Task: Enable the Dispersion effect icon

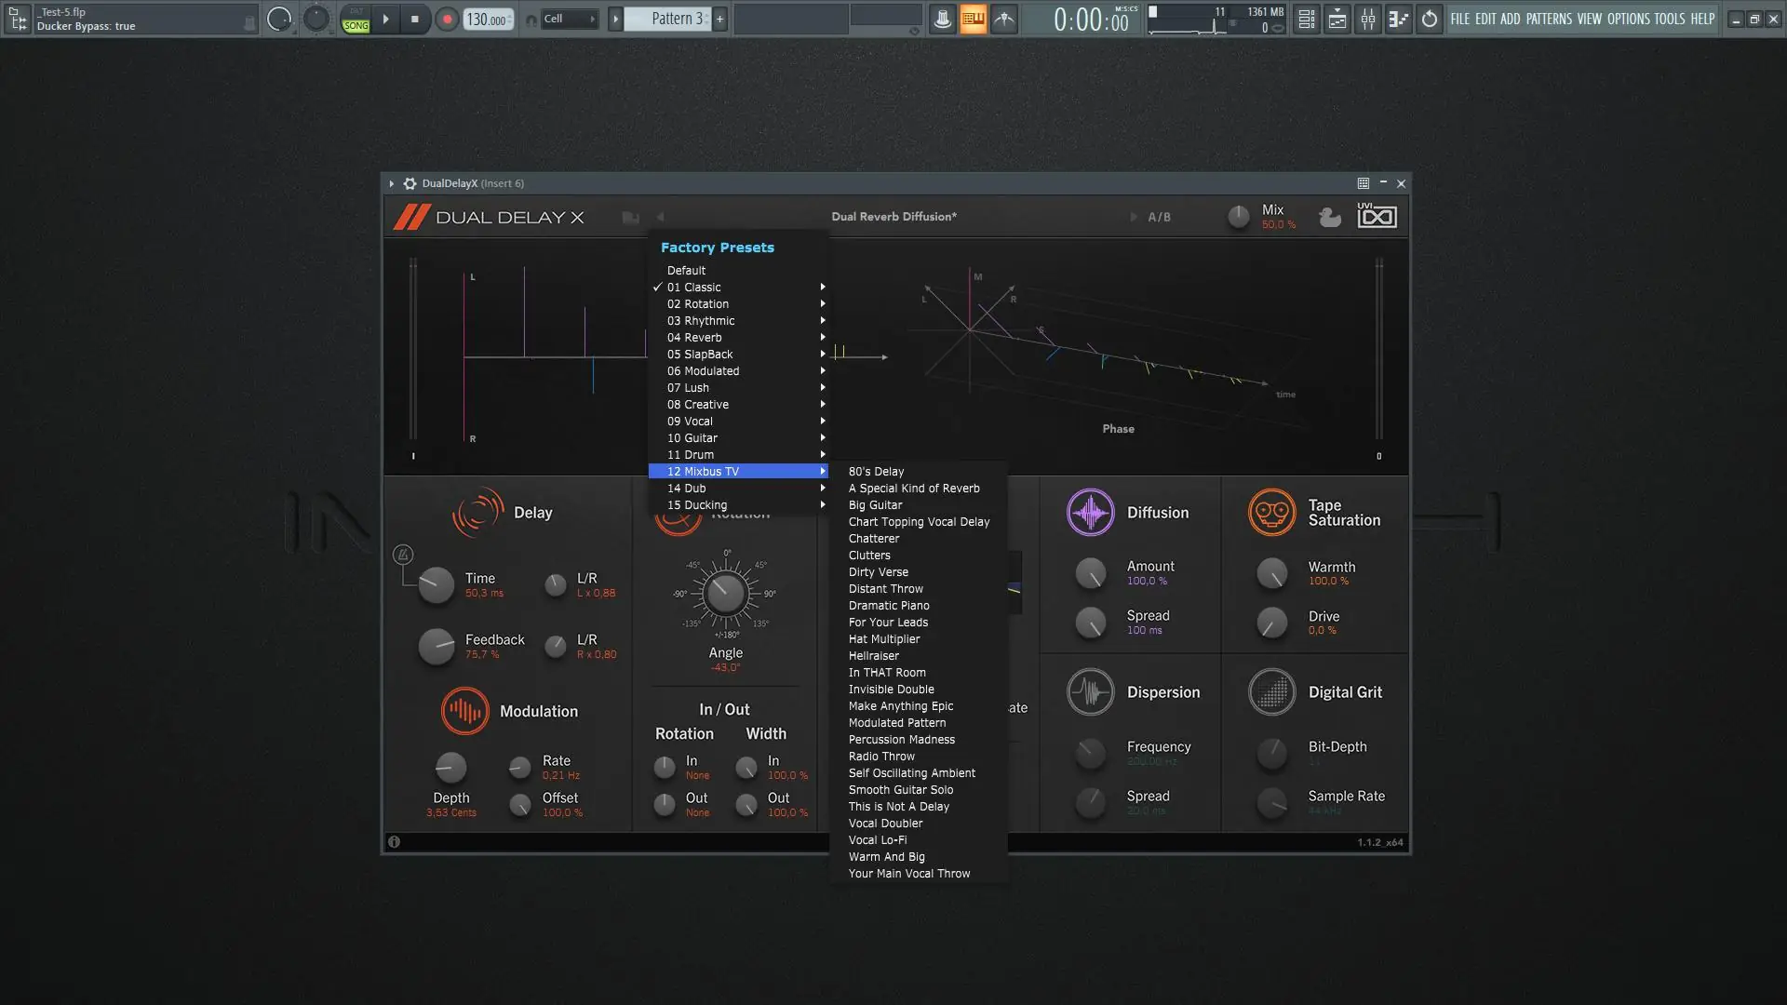Action: 1090,692
